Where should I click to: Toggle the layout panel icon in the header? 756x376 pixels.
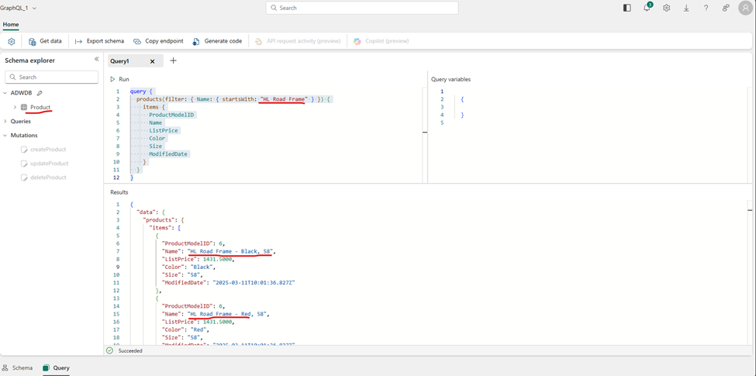pyautogui.click(x=627, y=8)
